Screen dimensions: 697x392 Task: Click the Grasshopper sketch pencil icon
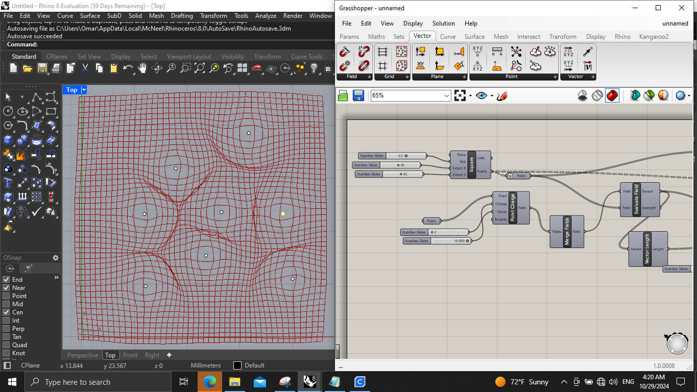pyautogui.click(x=502, y=95)
